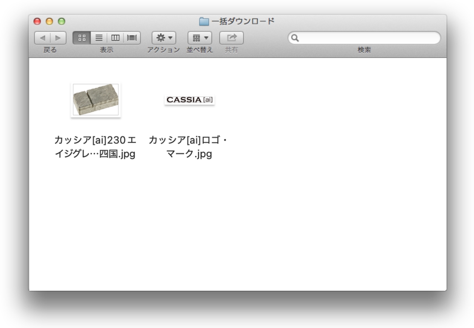Click the magnifying glass search icon
Screen dimensions: 474x328
pos(295,38)
